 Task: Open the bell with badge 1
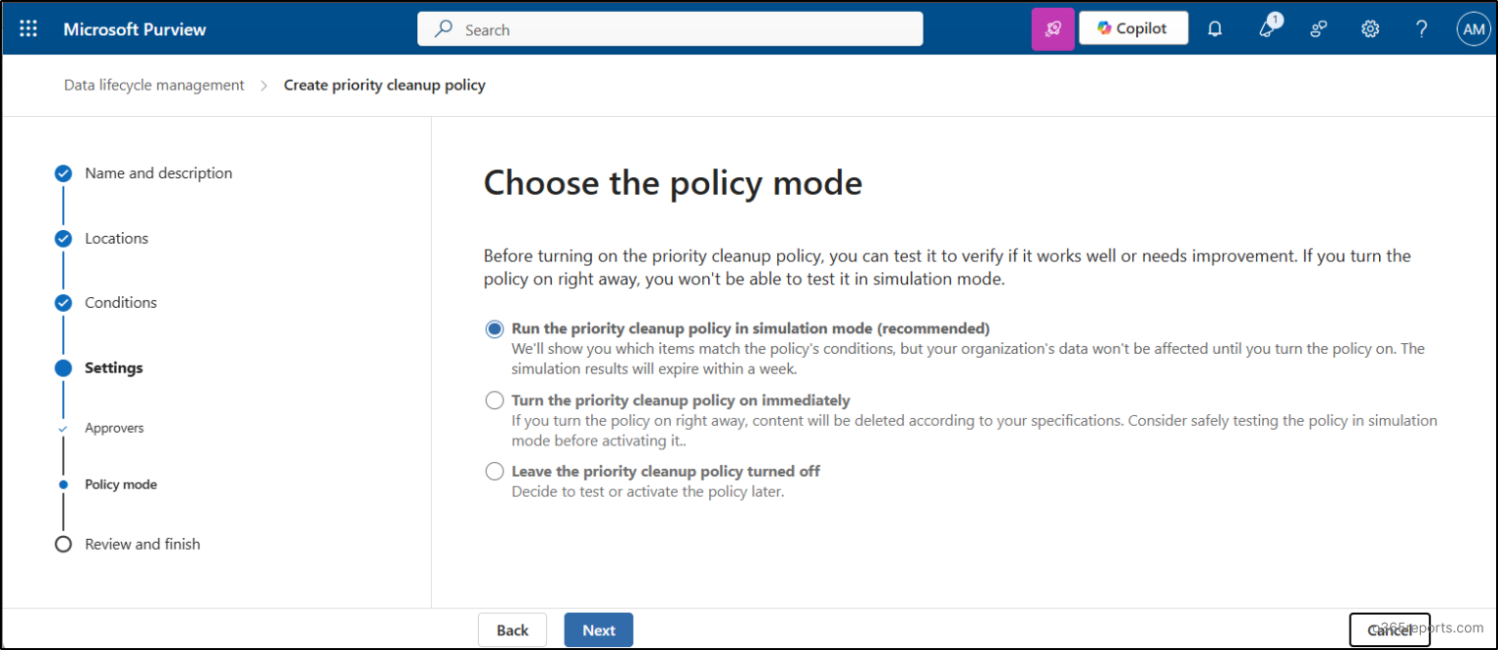(1269, 28)
